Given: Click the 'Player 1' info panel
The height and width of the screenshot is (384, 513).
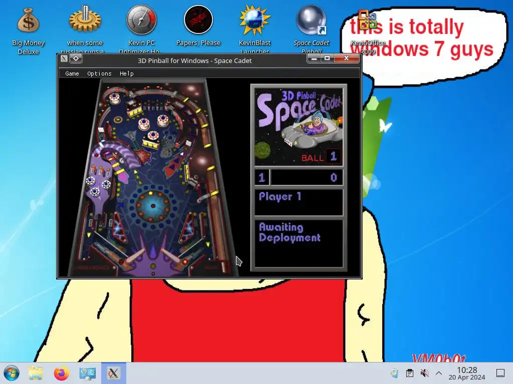Looking at the screenshot, I should tap(299, 202).
